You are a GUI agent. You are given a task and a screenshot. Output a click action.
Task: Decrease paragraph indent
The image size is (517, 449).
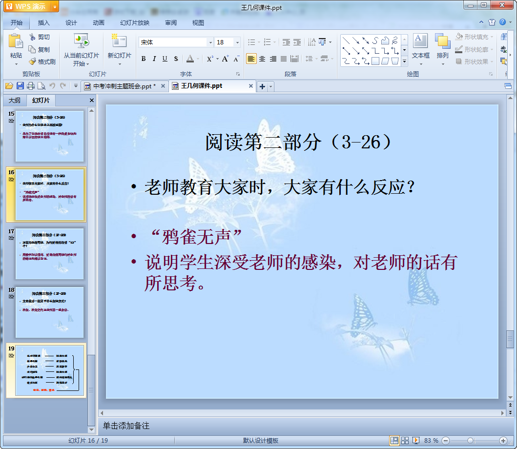coord(286,42)
